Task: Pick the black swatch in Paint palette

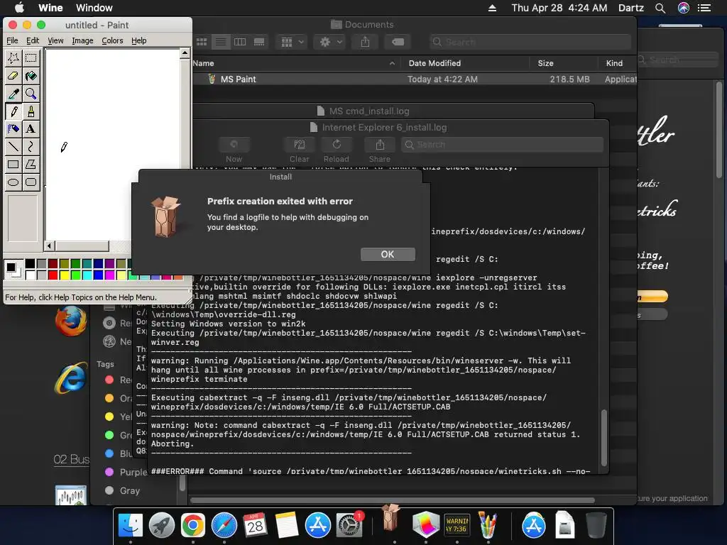Action: pyautogui.click(x=30, y=264)
